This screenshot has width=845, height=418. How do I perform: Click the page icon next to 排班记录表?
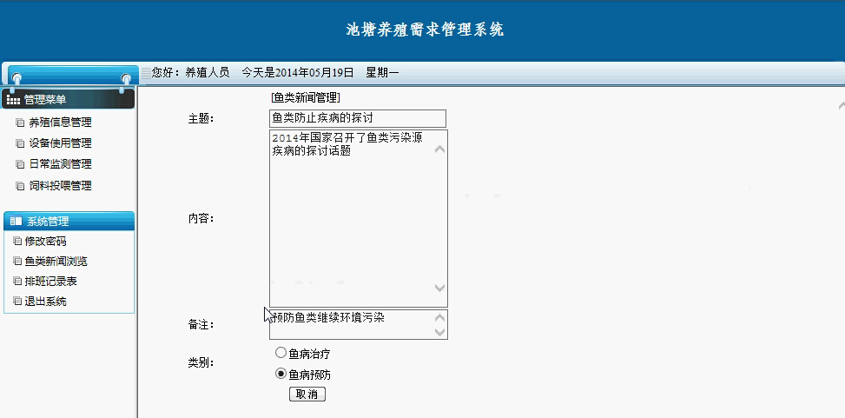click(17, 281)
